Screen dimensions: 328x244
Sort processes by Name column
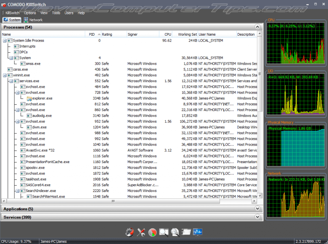click(x=43, y=34)
